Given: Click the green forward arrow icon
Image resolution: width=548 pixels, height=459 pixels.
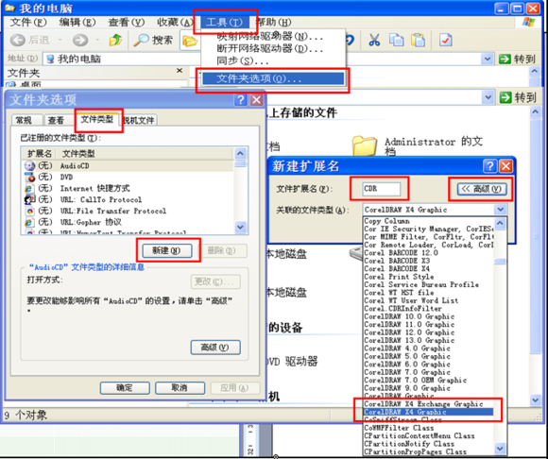Looking at the screenshot, I should [80, 41].
